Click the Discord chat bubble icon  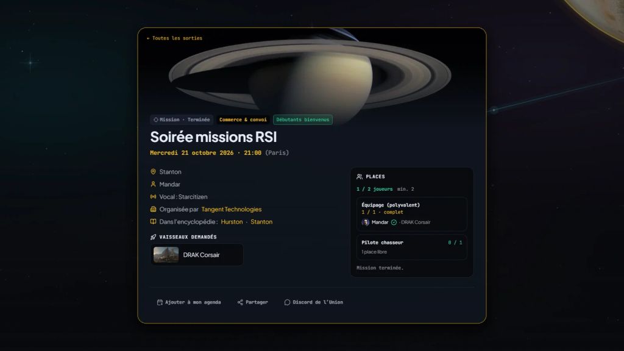pos(287,302)
